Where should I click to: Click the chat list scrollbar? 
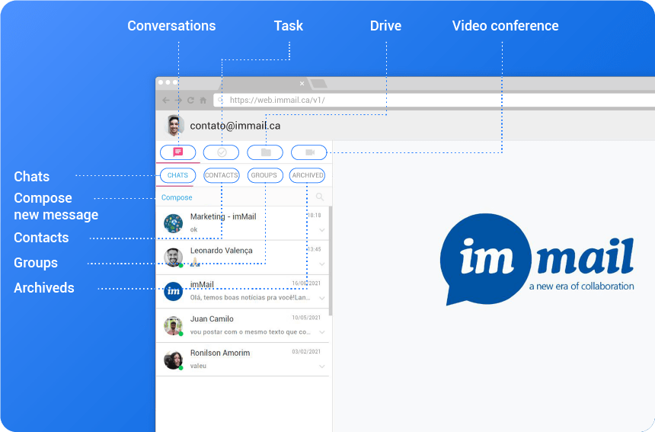click(331, 261)
